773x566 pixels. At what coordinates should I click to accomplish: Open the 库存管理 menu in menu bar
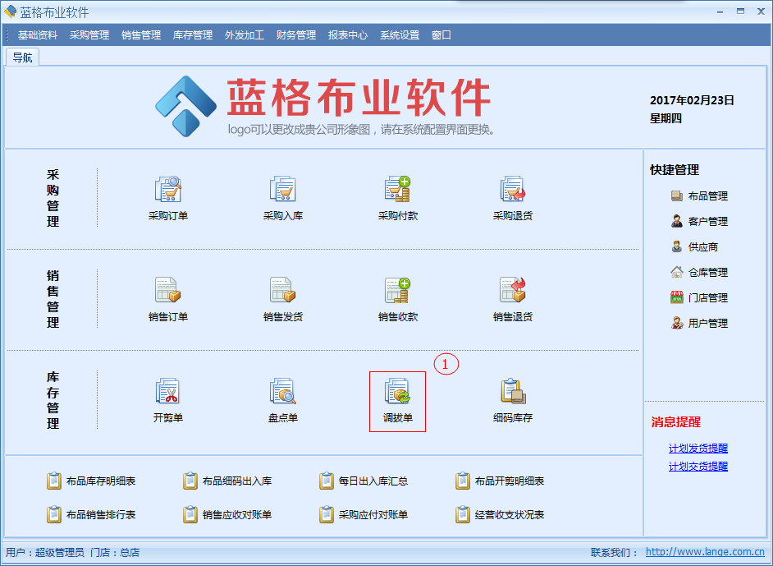point(193,35)
